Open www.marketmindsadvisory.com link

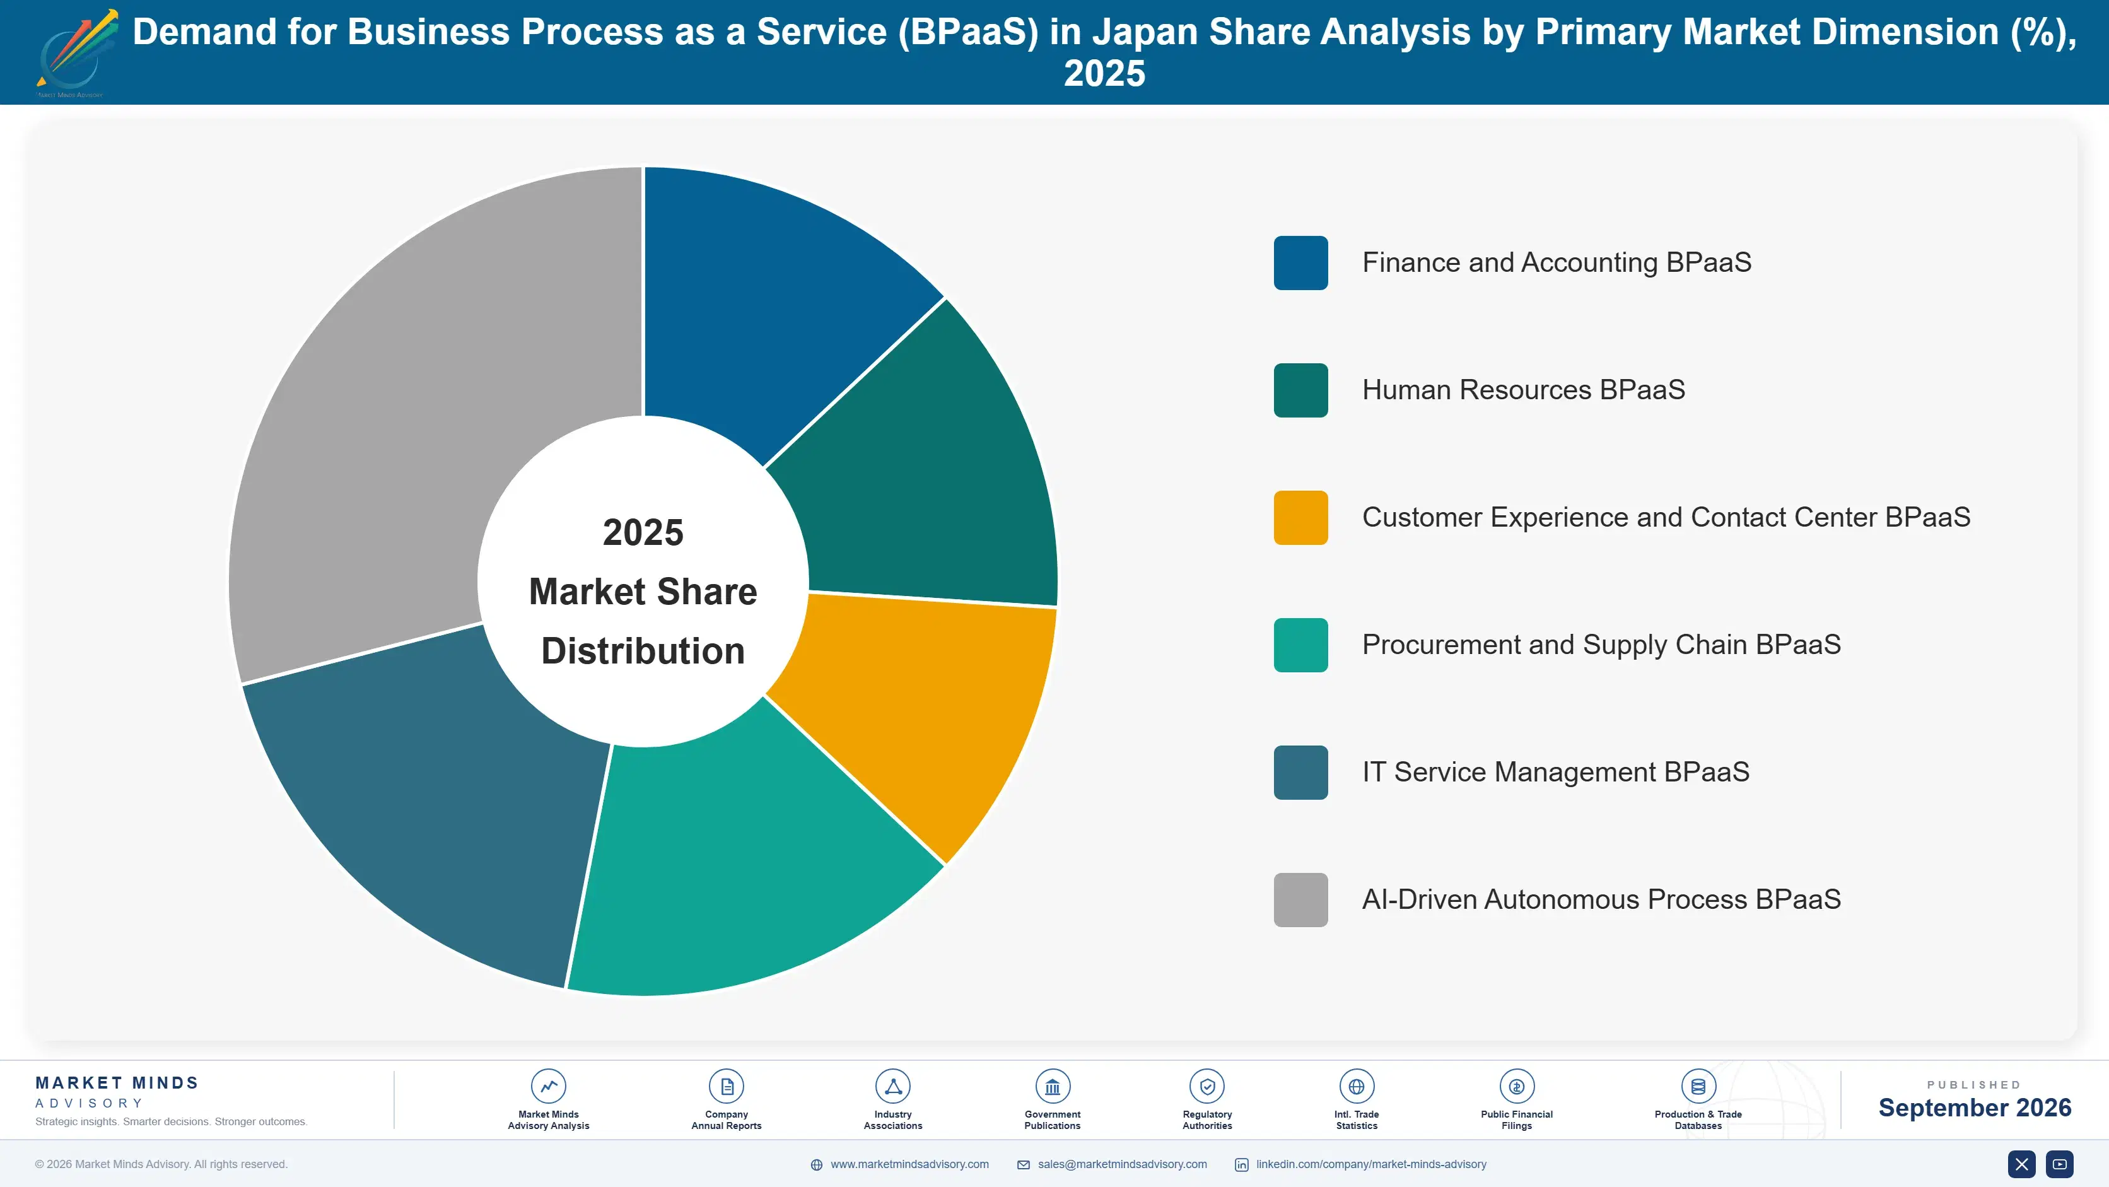tap(909, 1164)
